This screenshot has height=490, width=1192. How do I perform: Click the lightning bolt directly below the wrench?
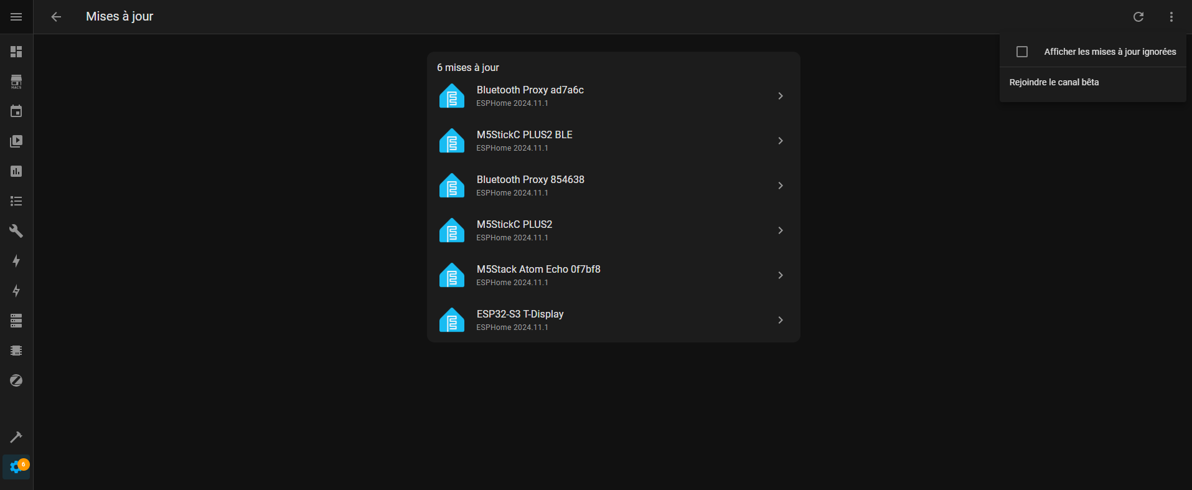[16, 261]
